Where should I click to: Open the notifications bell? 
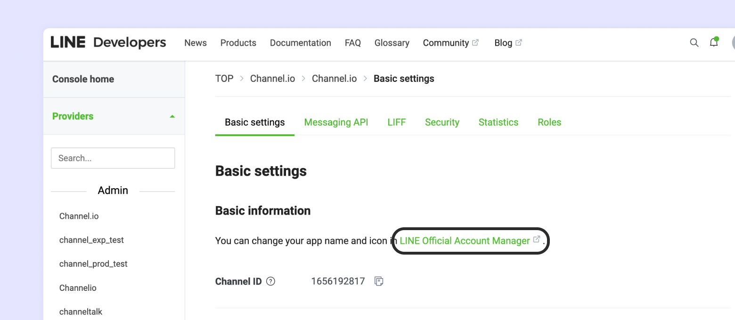tap(714, 42)
